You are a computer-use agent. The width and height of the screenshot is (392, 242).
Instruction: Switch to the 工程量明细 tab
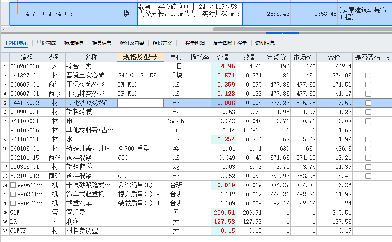192,44
